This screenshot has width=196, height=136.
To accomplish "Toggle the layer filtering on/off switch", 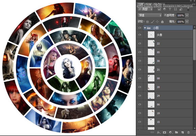I will (188, 9).
